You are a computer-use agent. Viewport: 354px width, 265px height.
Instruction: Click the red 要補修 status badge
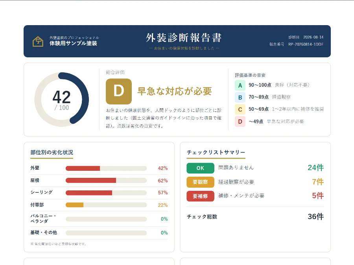click(200, 196)
